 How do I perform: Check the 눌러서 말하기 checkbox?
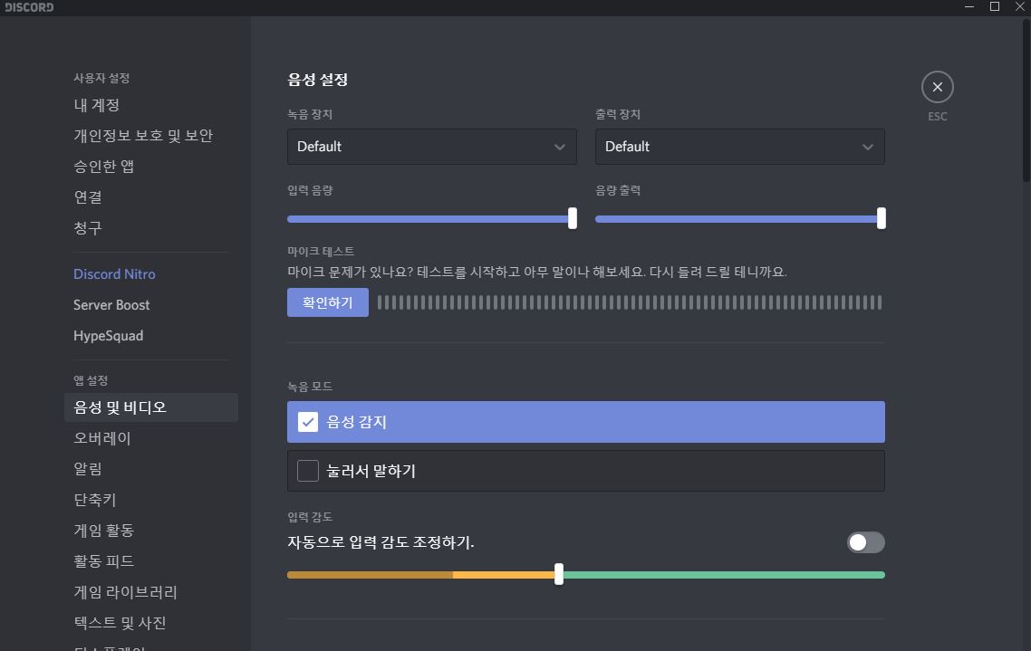tap(308, 471)
